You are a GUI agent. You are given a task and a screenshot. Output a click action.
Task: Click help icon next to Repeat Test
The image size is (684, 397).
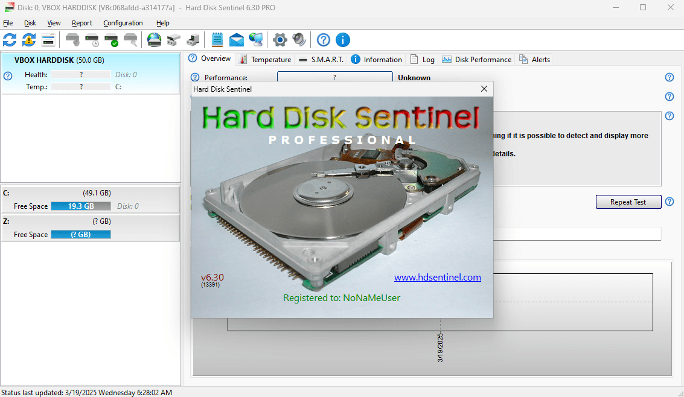click(669, 202)
